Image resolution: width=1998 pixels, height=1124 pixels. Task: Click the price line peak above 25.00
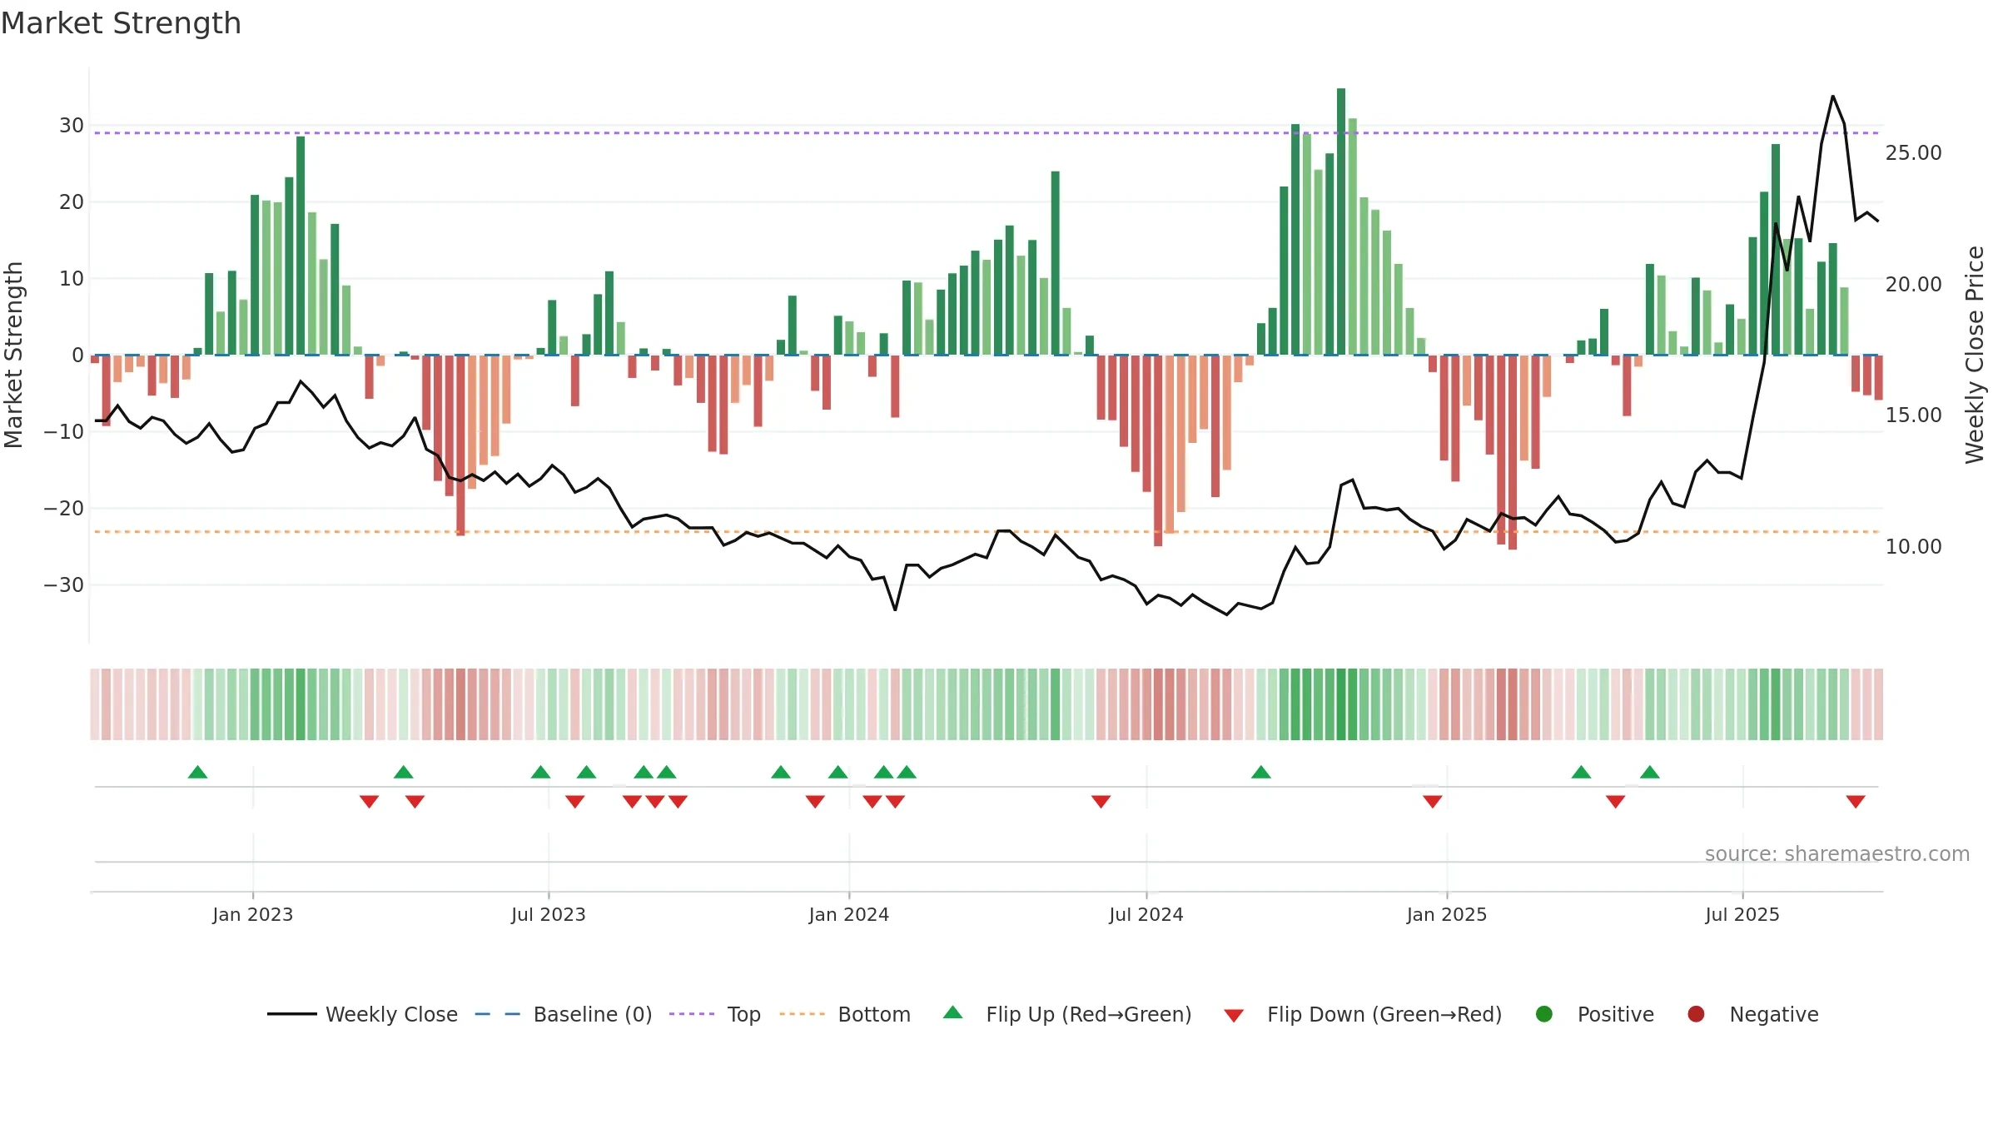(x=1833, y=97)
